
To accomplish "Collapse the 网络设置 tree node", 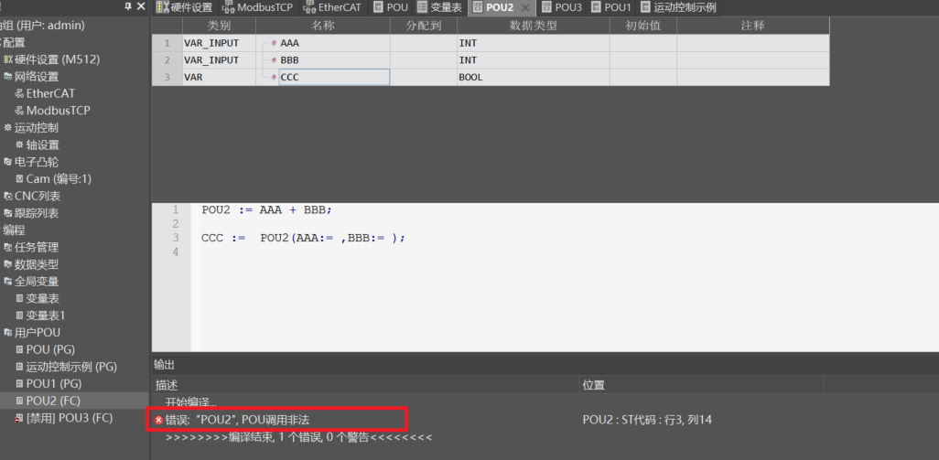I will [x=7, y=77].
